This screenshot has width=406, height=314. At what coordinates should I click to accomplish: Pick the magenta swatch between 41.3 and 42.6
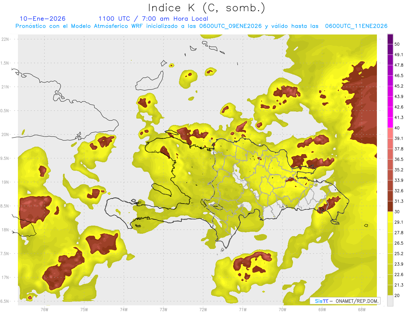tap(390, 112)
